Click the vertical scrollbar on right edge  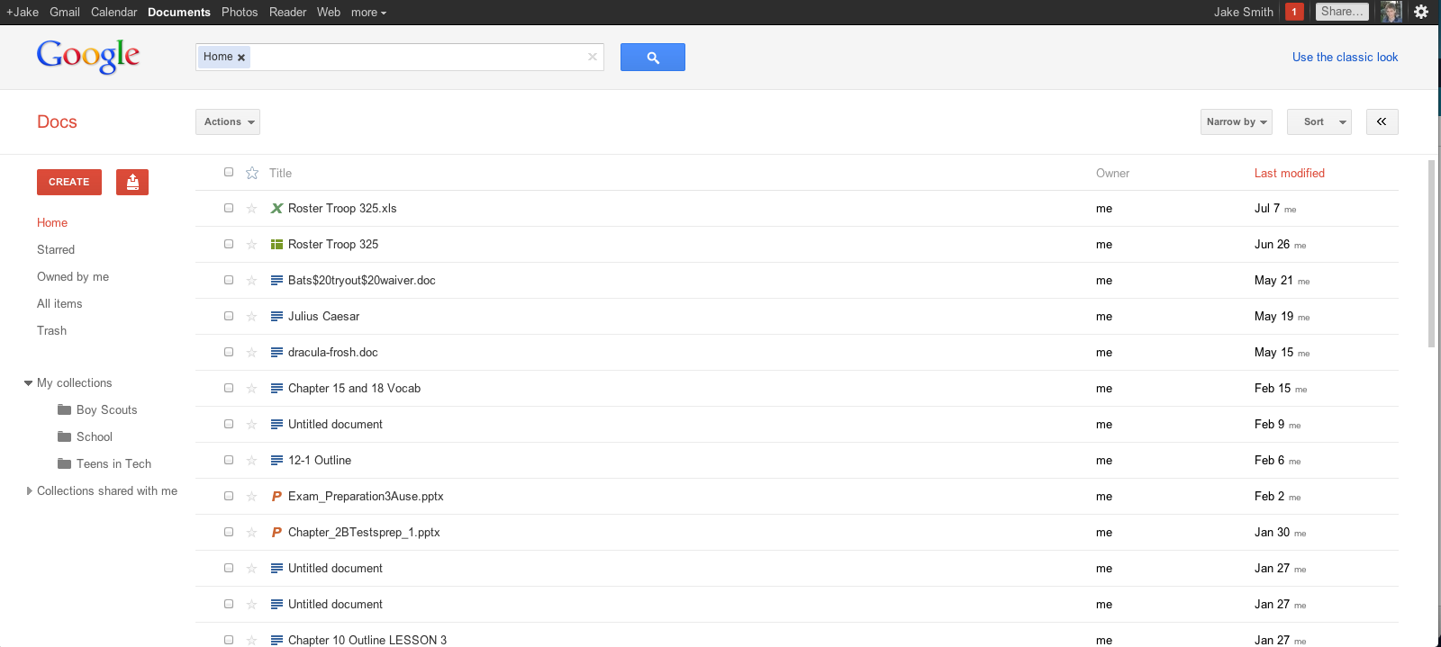1432,254
